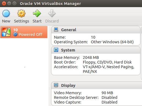Click the General section monitor icon
The image size is (142, 106).
pos(56,30)
